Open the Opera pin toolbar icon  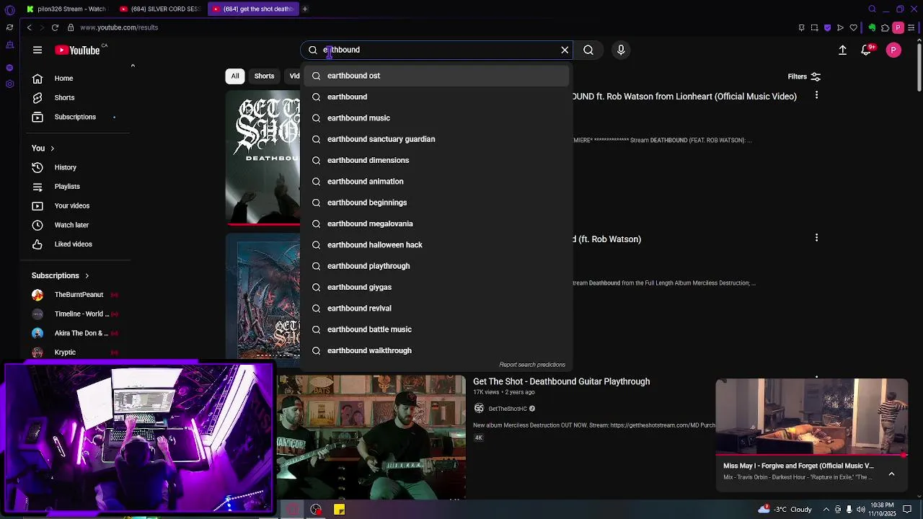pyautogui.click(x=801, y=27)
